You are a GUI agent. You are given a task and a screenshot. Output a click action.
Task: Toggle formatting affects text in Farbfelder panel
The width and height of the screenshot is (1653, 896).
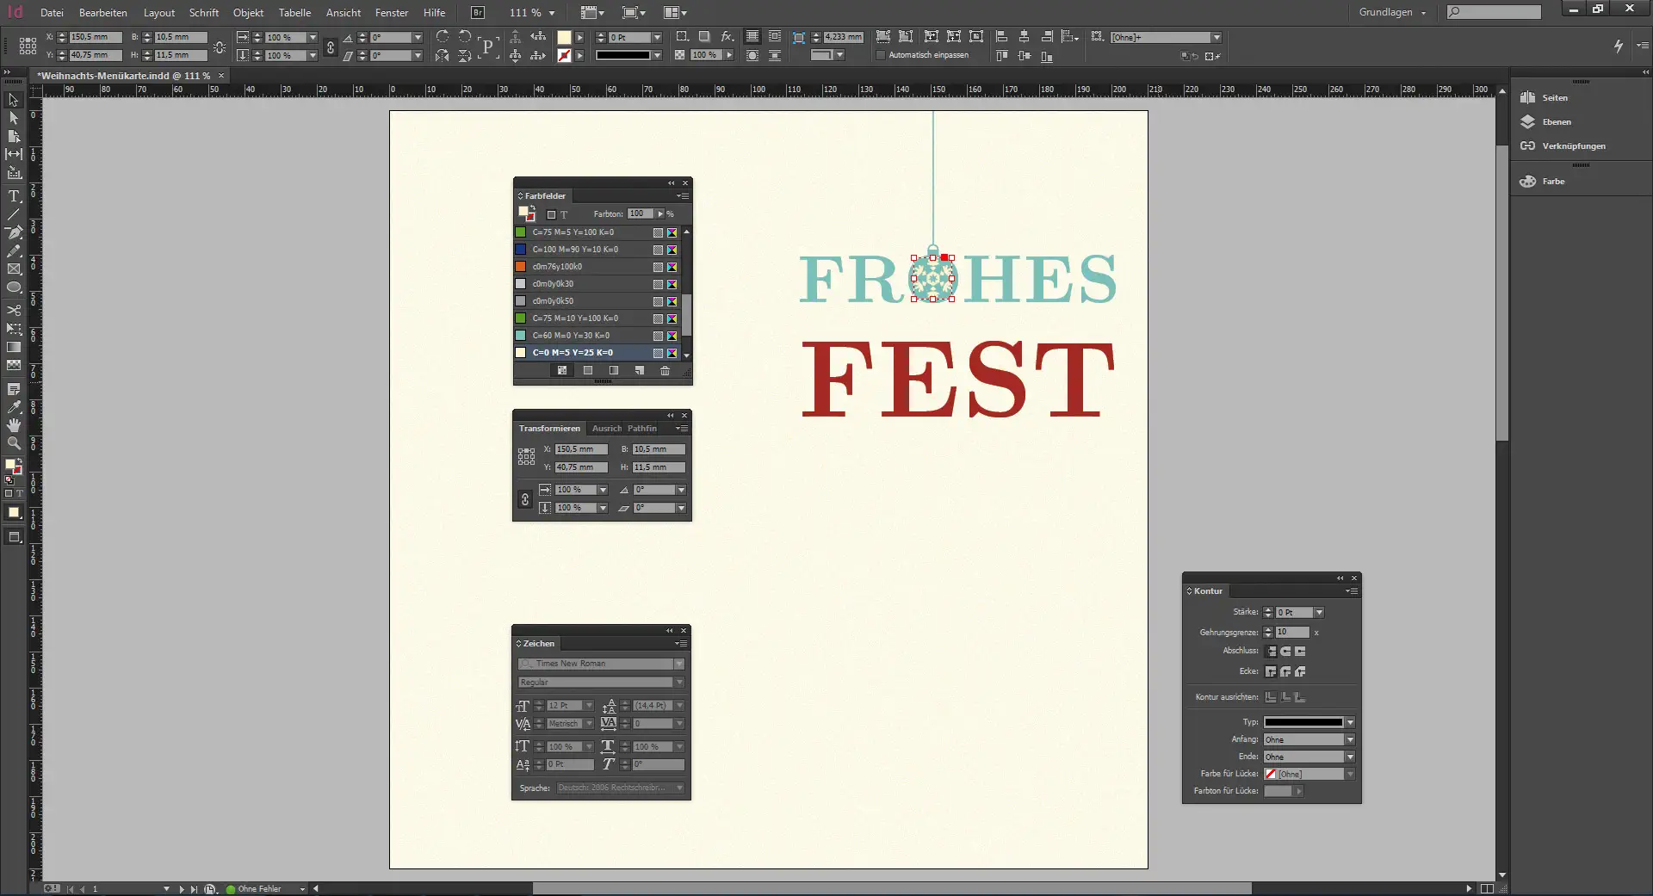(x=564, y=214)
